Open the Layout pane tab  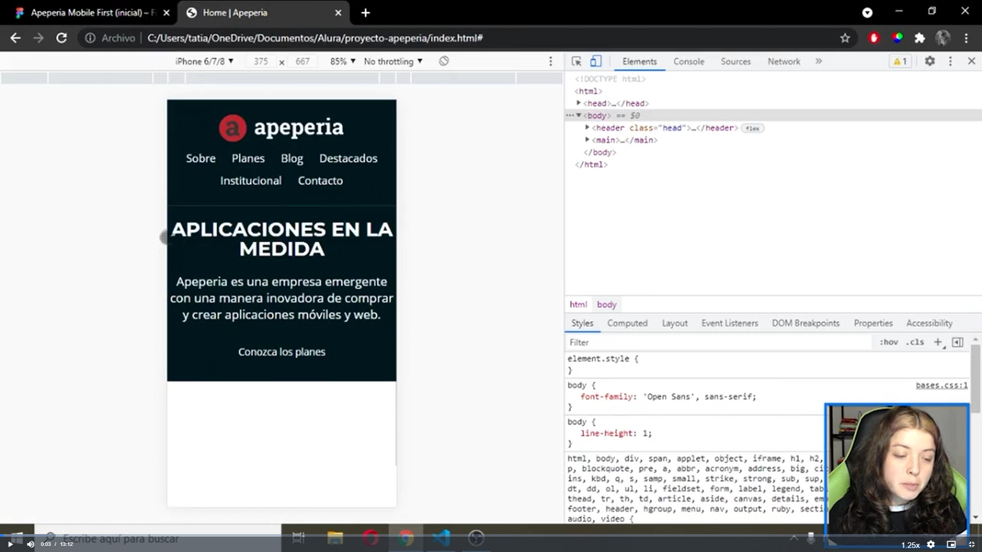pos(675,323)
